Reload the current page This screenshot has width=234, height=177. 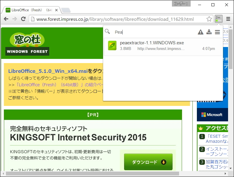tap(23, 19)
